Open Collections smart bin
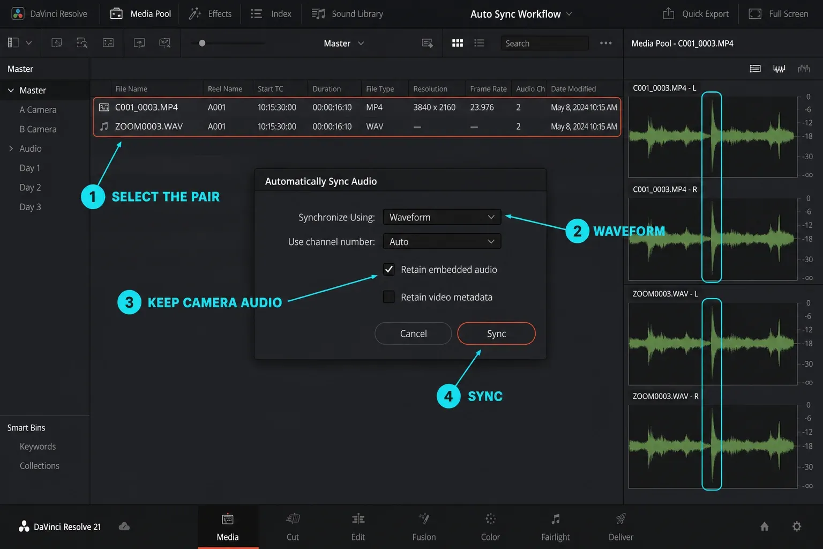This screenshot has width=823, height=549. 40,466
